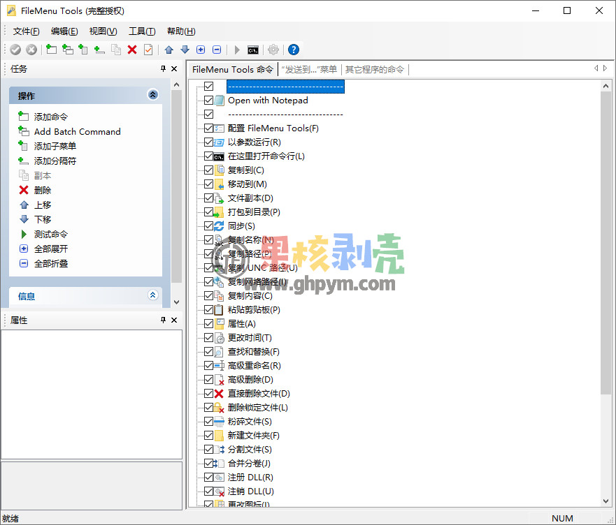Uncheck the 配置 FileMenu Tools(F) checkbox
This screenshot has height=525, width=616.
click(x=208, y=128)
